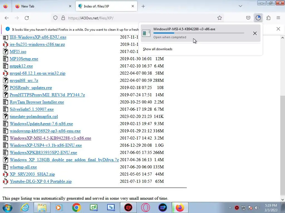This screenshot has height=213, width=285.
Task: Click the tracking protection shield icon
Action: (x=55, y=18)
